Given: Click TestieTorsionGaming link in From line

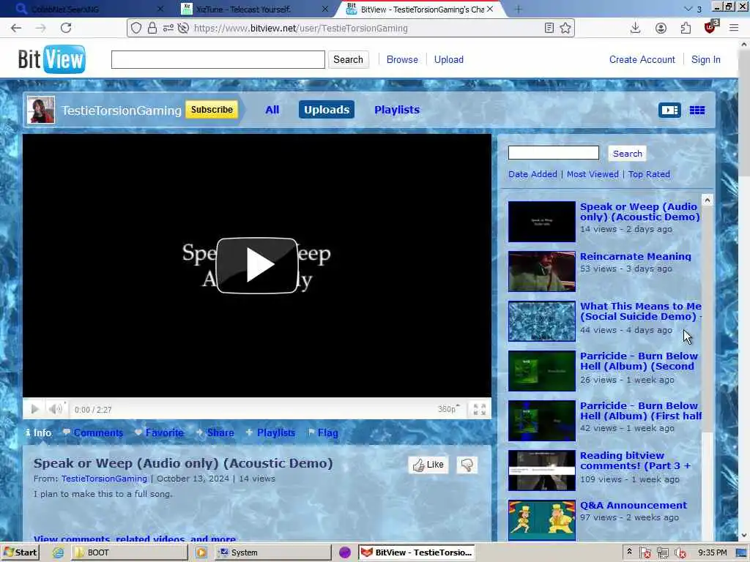Looking at the screenshot, I should click(104, 479).
